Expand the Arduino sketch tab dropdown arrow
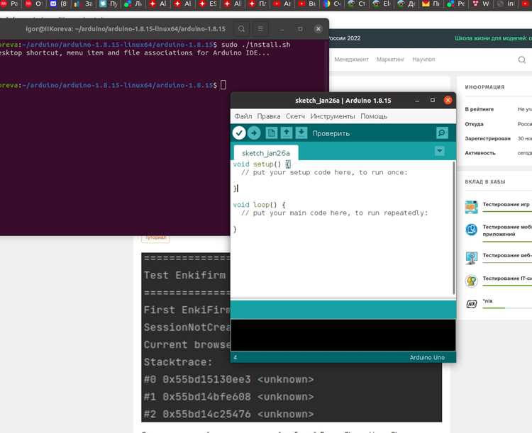This screenshot has height=433, width=532. click(x=439, y=151)
